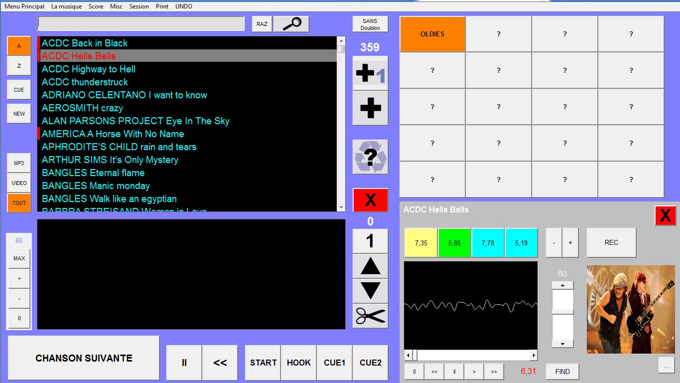Screen dimensions: 680x383
Task: Pause using the large II button
Action: pyautogui.click(x=184, y=363)
